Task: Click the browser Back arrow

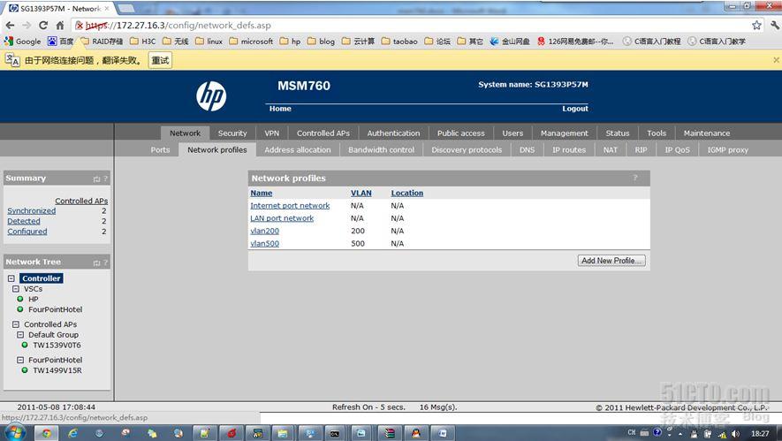Action: pos(10,26)
